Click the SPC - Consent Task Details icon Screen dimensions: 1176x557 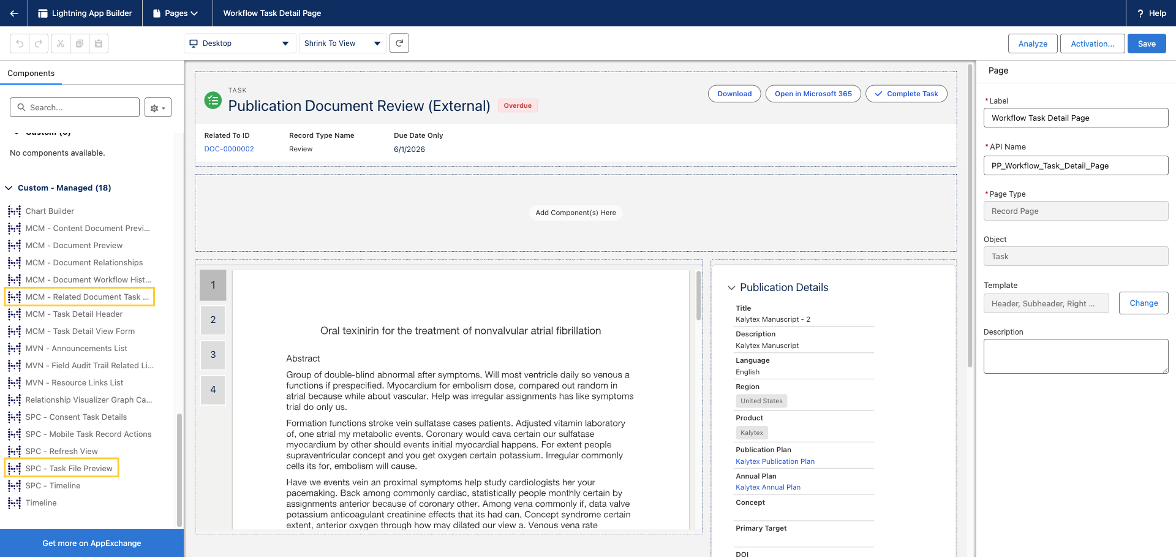tap(14, 417)
